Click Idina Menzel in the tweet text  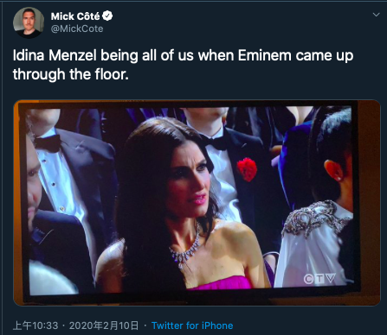tap(55, 55)
